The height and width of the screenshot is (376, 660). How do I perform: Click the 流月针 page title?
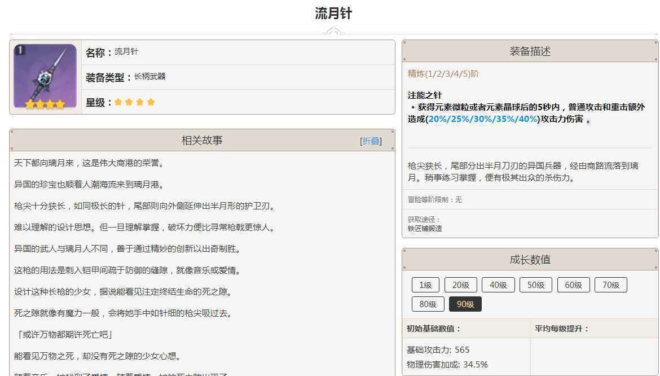(x=333, y=13)
